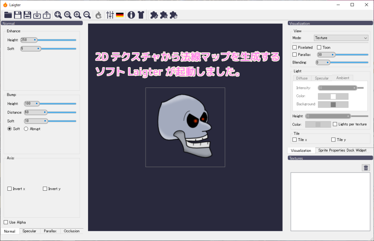
Task: Load a plugin with the puzzle-plus icon
Action: tap(154, 15)
